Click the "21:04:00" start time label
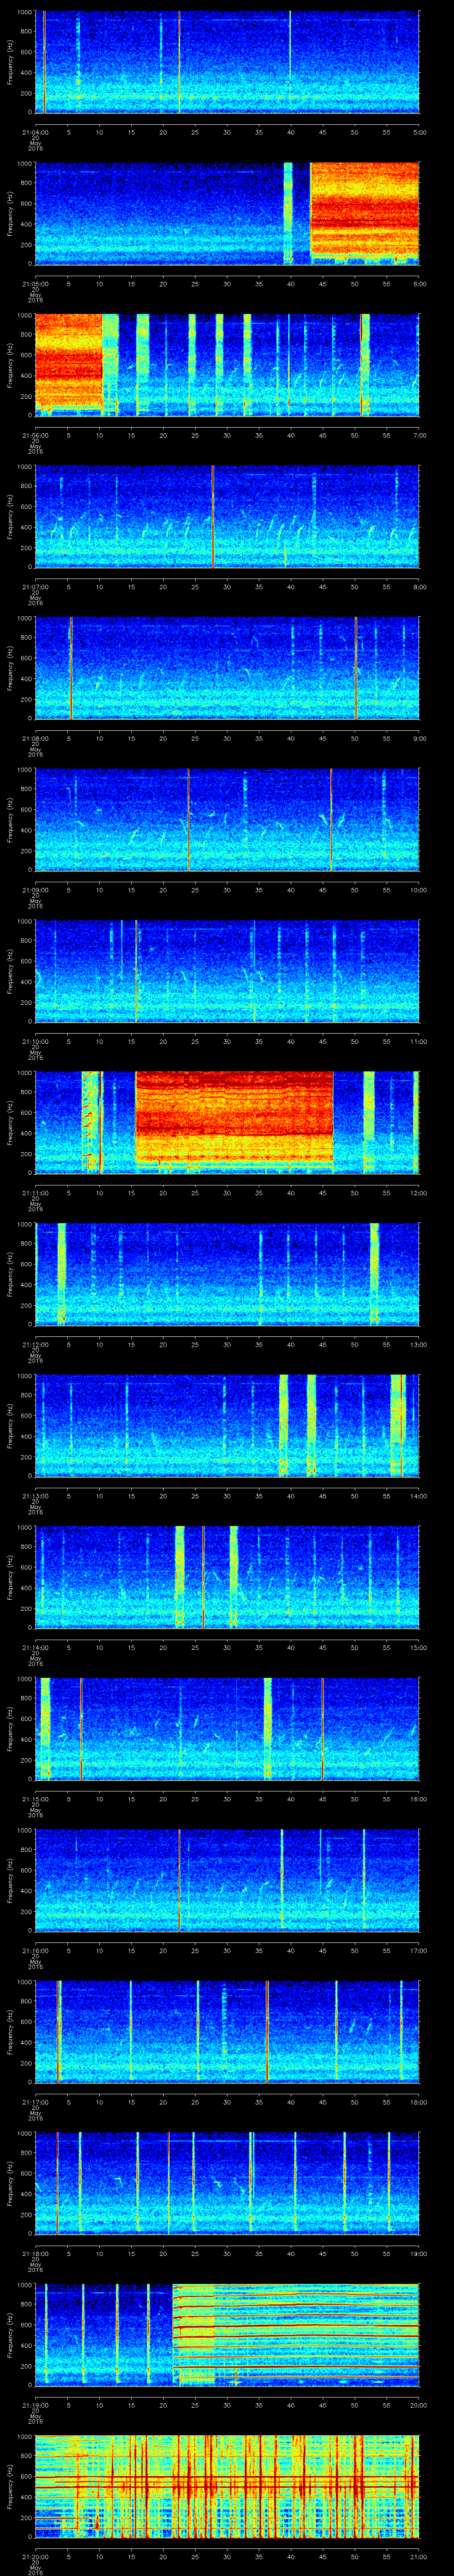The image size is (454, 2576). tap(35, 132)
